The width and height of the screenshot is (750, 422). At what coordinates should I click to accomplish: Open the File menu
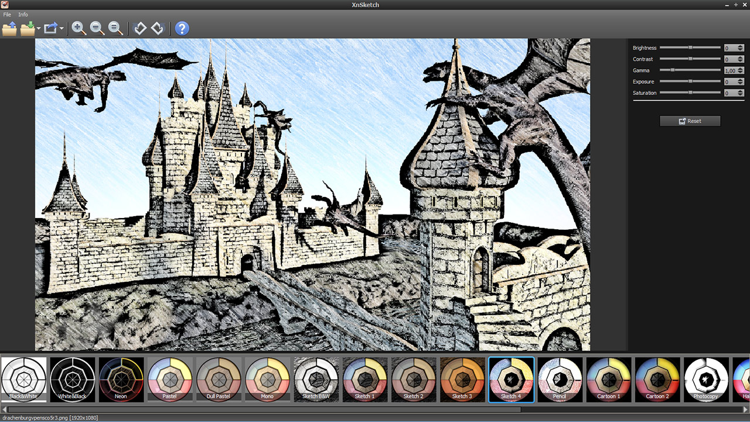pos(7,15)
